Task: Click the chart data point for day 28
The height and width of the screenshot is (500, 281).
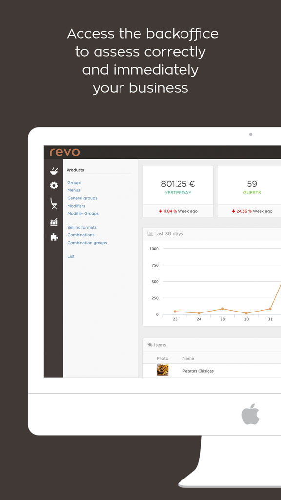Action: tap(222, 309)
